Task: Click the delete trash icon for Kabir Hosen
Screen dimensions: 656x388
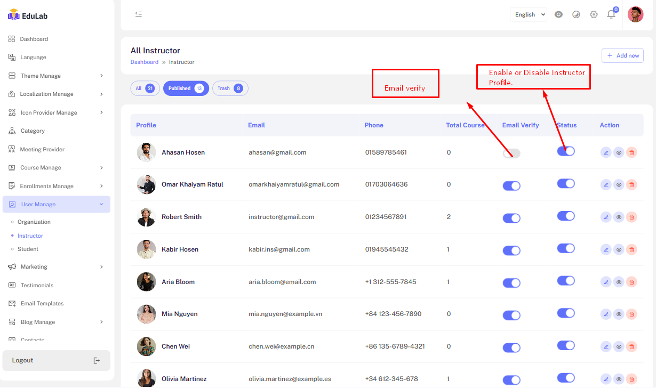Action: click(631, 249)
